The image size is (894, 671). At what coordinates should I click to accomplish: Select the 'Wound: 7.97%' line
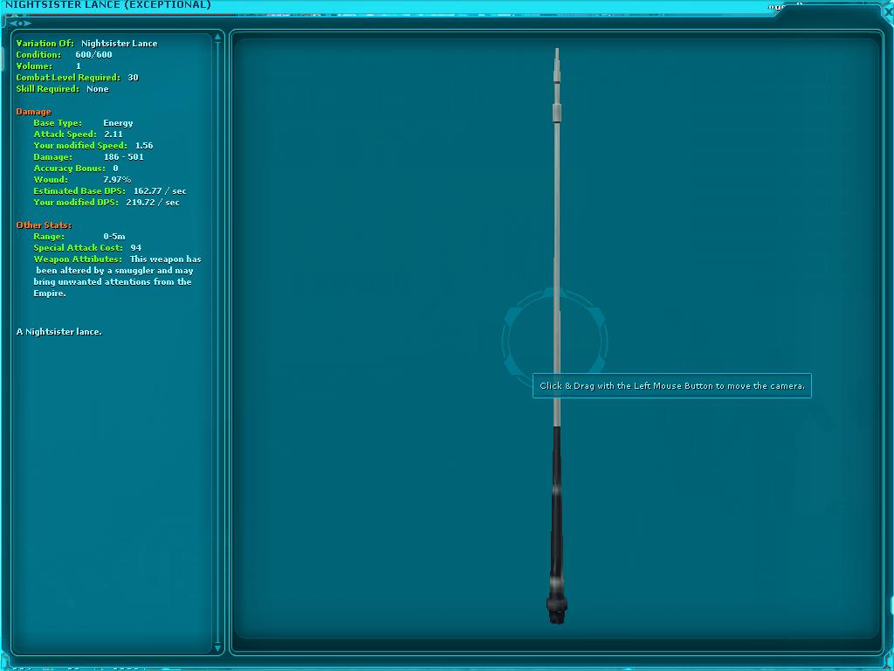pos(82,180)
